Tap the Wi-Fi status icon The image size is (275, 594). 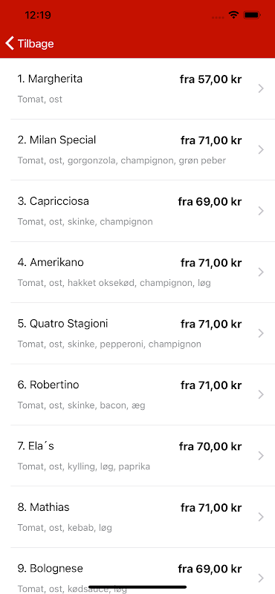pyautogui.click(x=233, y=15)
